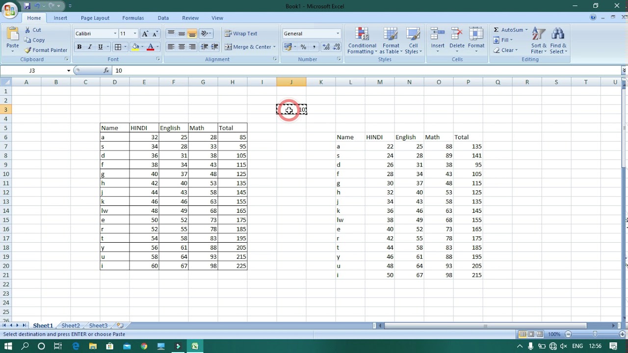Click AutoSum
Viewport: 628px width, 353px height.
tap(508, 30)
